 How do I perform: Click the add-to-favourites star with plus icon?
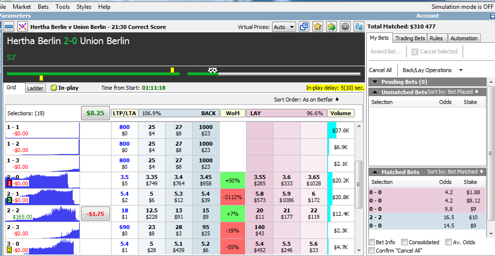pyautogui.click(x=331, y=27)
